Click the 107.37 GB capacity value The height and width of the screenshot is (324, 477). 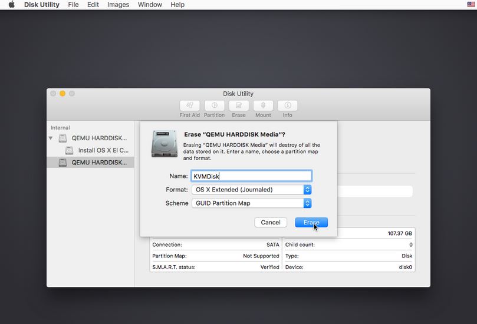400,233
